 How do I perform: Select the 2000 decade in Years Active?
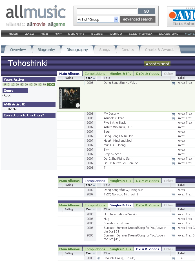(51, 85)
